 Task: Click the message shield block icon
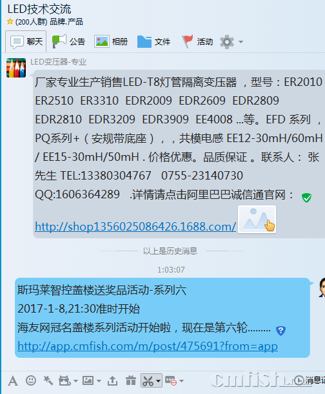pos(171,380)
